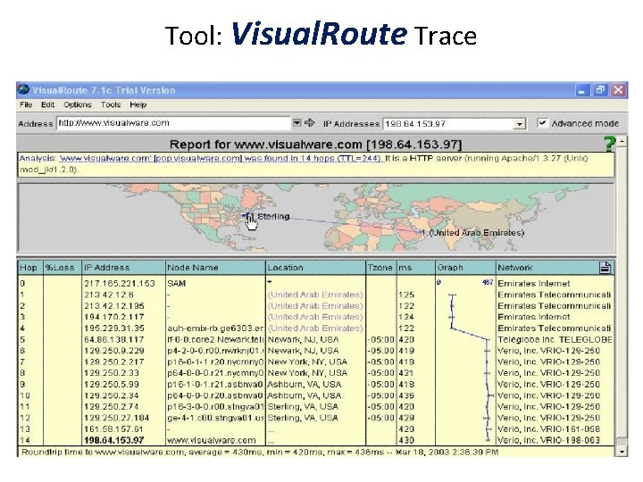Image resolution: width=643 pixels, height=482 pixels.
Task: Click the %Loss column header
Action: (62, 268)
